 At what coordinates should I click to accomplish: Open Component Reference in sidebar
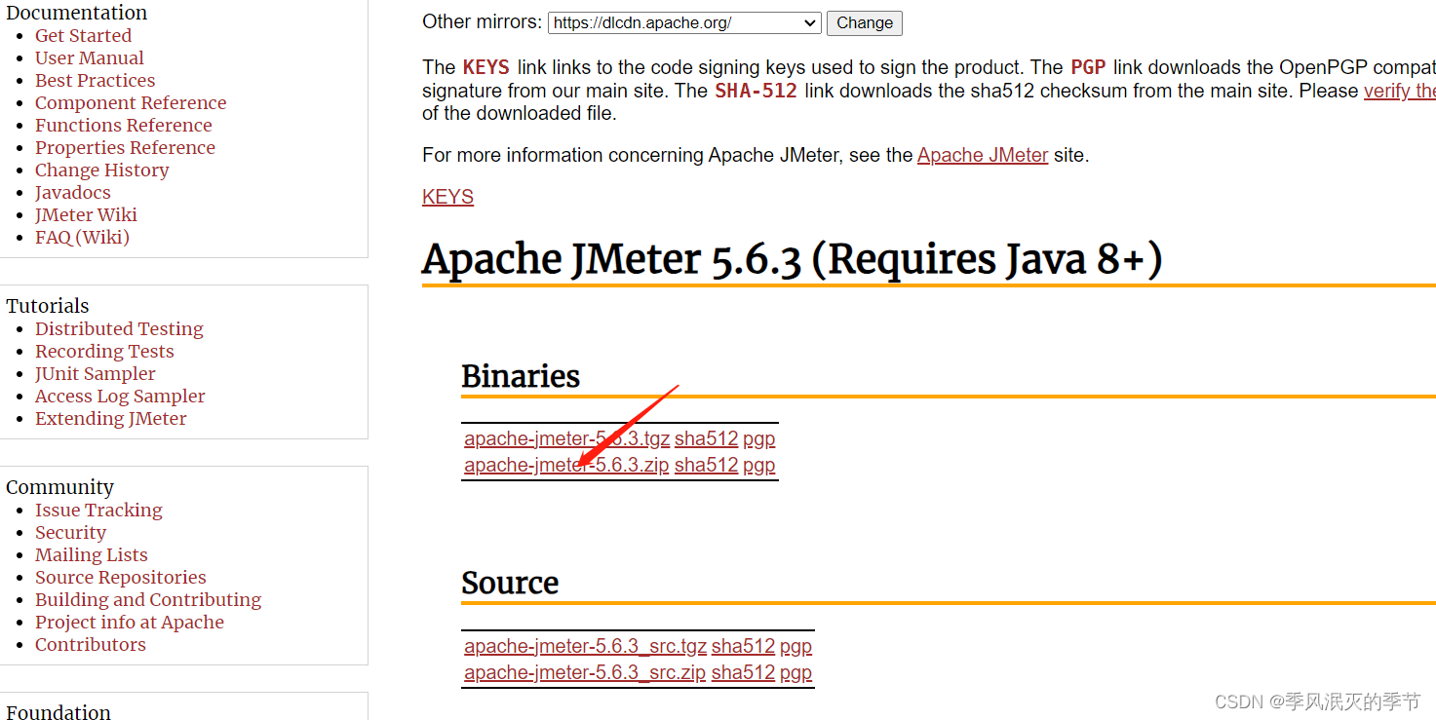click(x=131, y=103)
